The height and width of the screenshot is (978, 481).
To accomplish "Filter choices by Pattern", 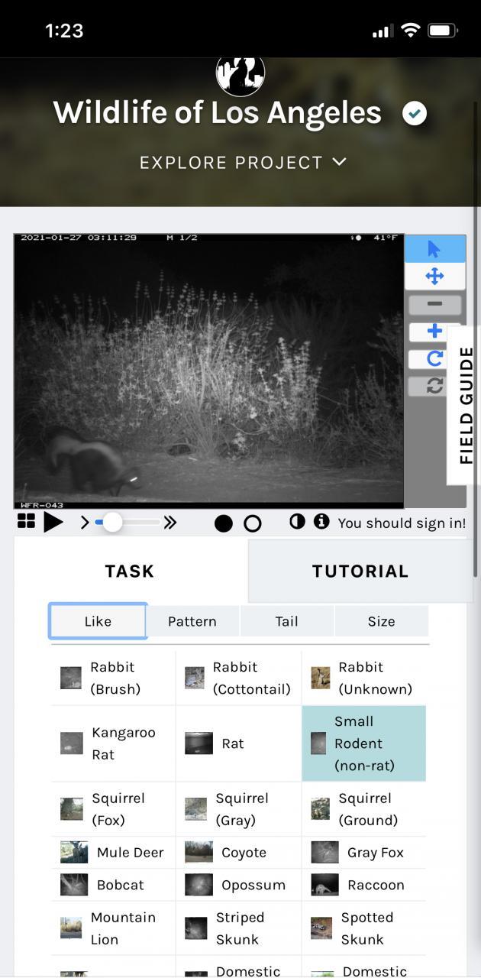I will 192,621.
